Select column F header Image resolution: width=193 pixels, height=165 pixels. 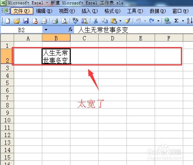point(169,38)
